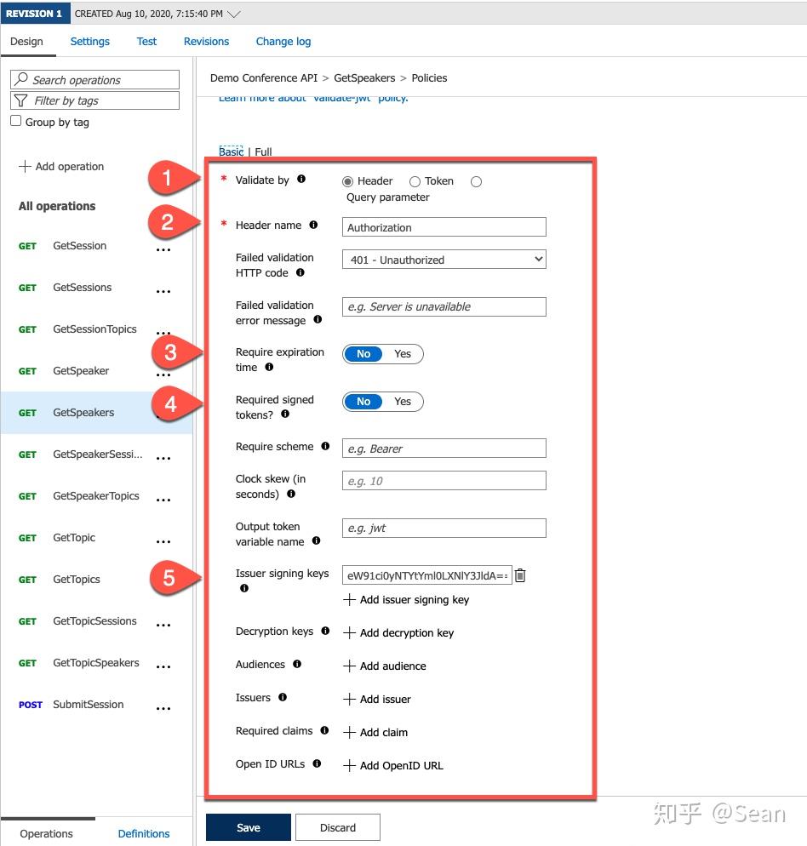Click the Filter by tags field
The width and height of the screenshot is (807, 846).
pyautogui.click(x=94, y=100)
